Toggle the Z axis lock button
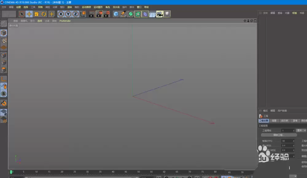 [75, 14]
